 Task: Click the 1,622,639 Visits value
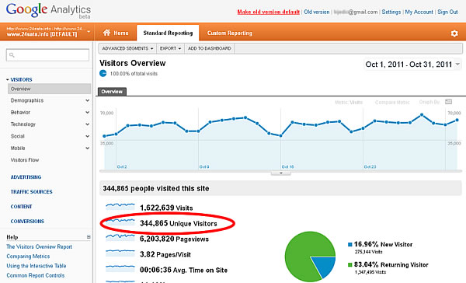click(x=166, y=208)
